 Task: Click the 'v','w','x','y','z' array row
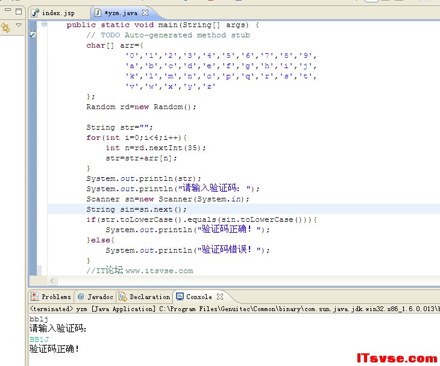(171, 86)
